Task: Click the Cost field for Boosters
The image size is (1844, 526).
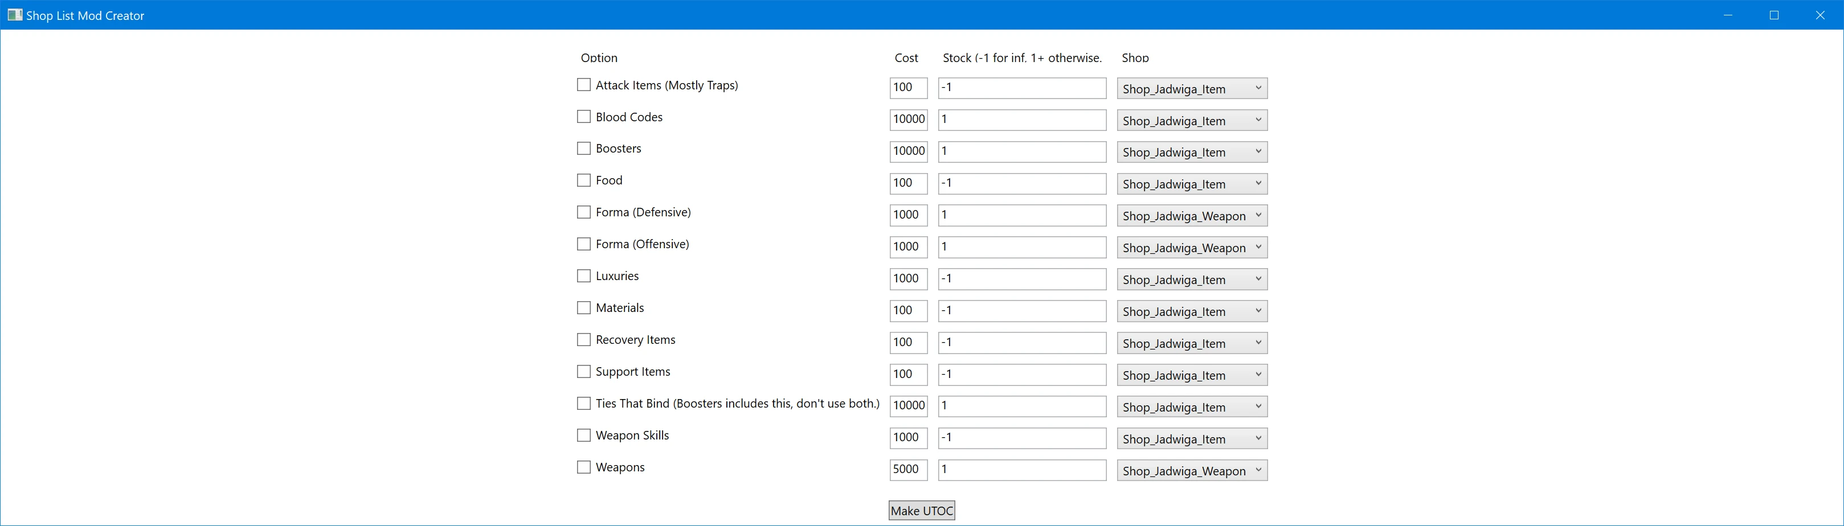Action: point(907,151)
